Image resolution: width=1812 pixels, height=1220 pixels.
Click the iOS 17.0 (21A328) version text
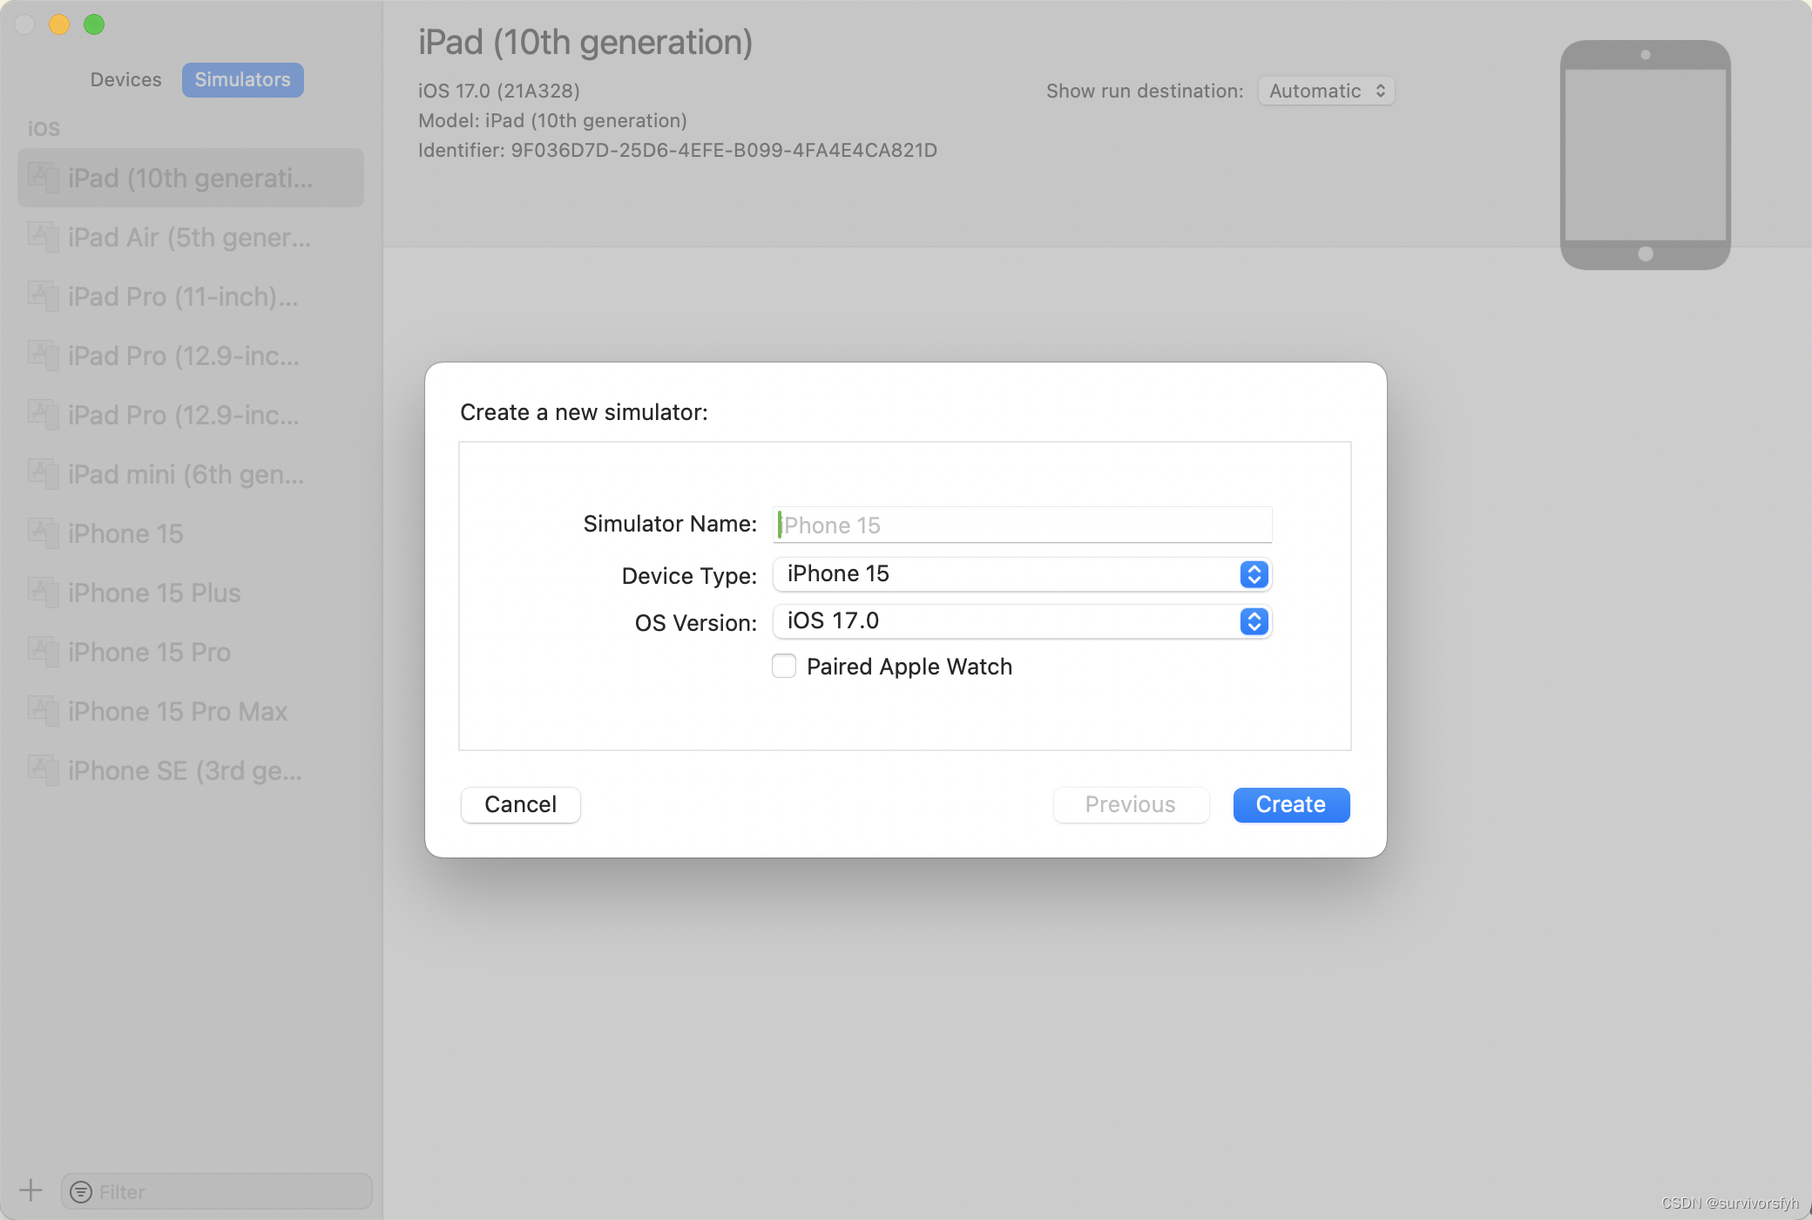[x=499, y=91]
